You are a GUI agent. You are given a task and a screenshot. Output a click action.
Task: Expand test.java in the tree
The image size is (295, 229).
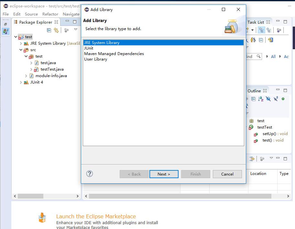tap(31, 63)
